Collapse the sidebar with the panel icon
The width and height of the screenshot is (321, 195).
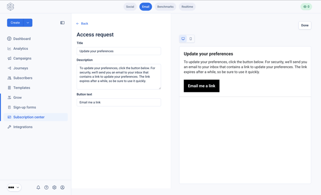[62, 23]
